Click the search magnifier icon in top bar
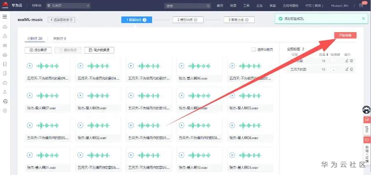Screen dimensions: 371x175 click(x=208, y=6)
